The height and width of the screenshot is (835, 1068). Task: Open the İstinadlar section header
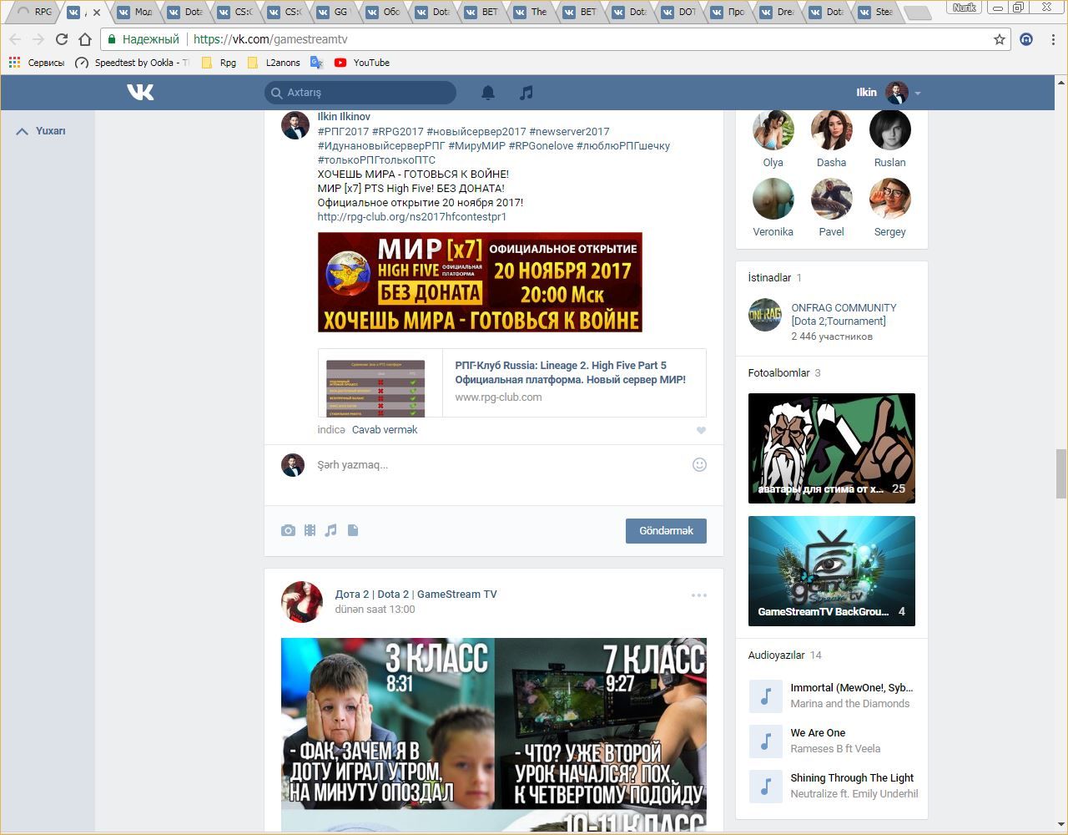click(769, 278)
